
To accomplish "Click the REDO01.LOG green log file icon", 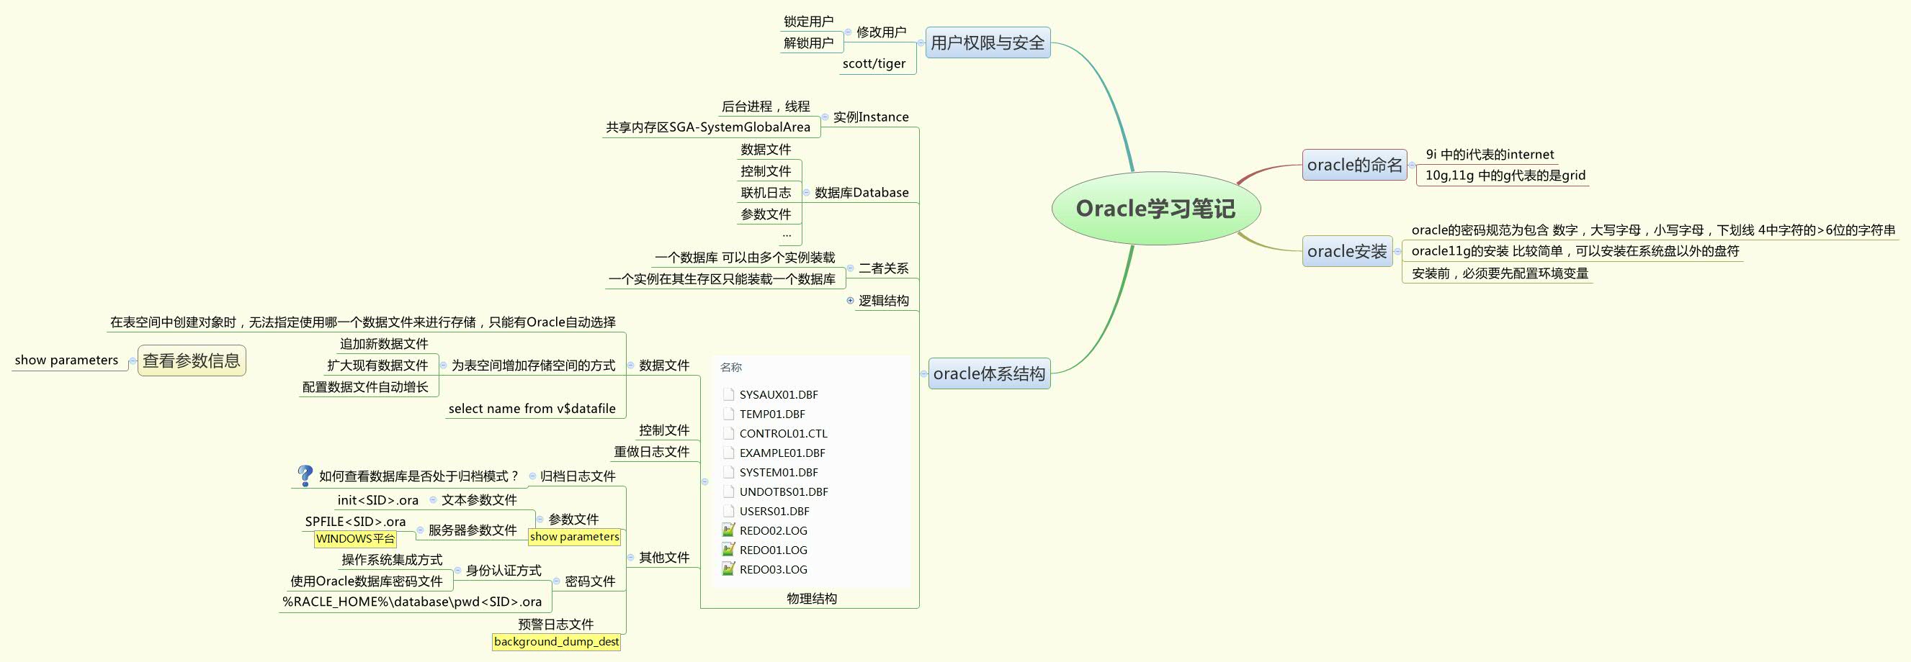I will (x=728, y=549).
